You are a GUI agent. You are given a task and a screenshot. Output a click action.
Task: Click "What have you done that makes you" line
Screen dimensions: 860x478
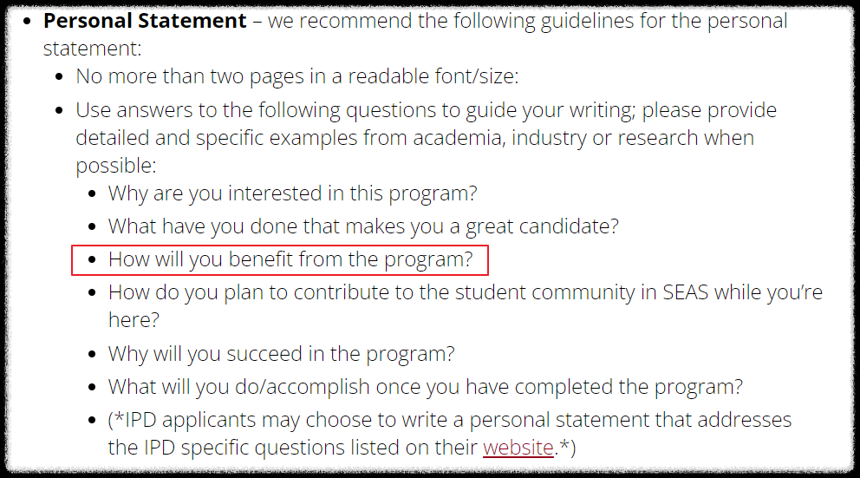tap(363, 226)
